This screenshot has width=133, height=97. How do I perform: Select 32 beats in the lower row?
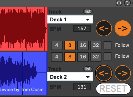tap(96, 57)
